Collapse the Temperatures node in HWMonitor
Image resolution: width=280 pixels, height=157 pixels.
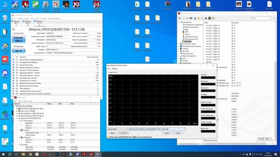pos(19,121)
